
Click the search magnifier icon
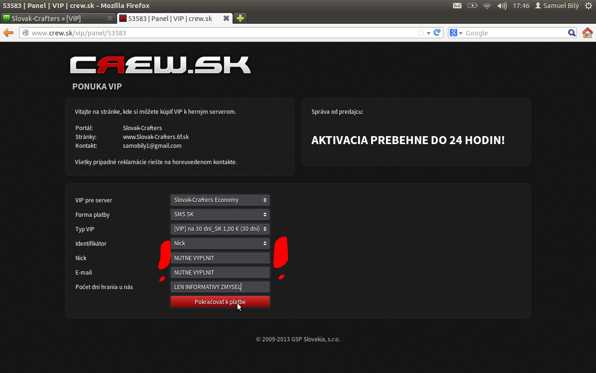[572, 33]
